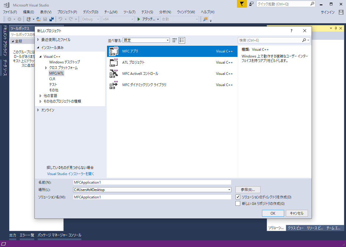Viewport: 346px width, 247px height.
Task: Click the dialog help question mark
Action: click(x=291, y=31)
